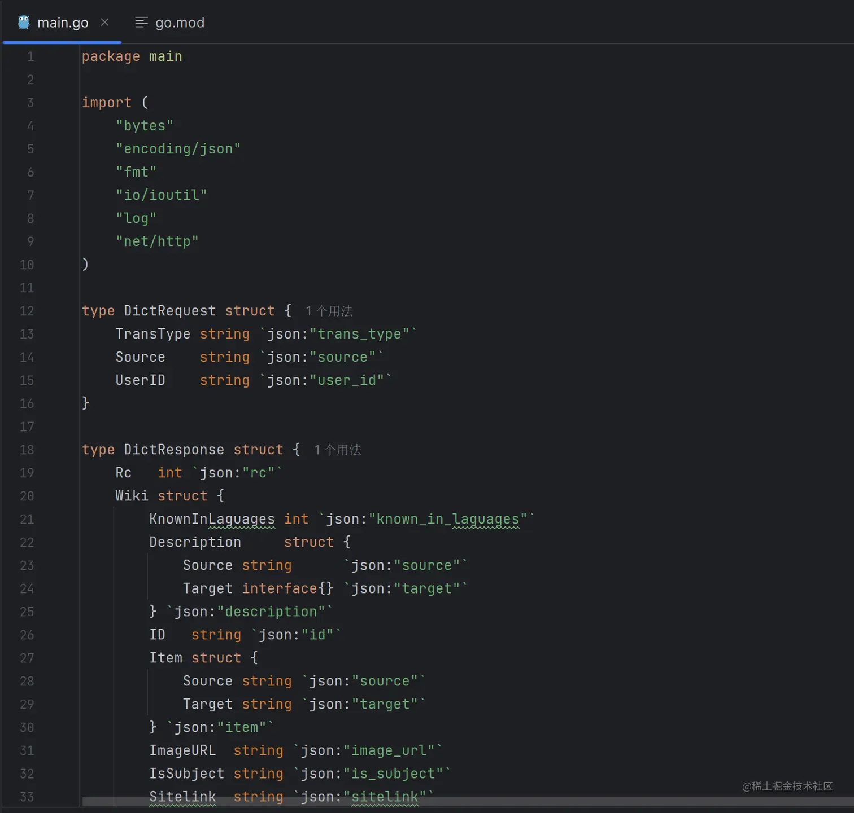Screen dimensions: 854x813
Task: Click the Rc field name
Action: (x=124, y=473)
